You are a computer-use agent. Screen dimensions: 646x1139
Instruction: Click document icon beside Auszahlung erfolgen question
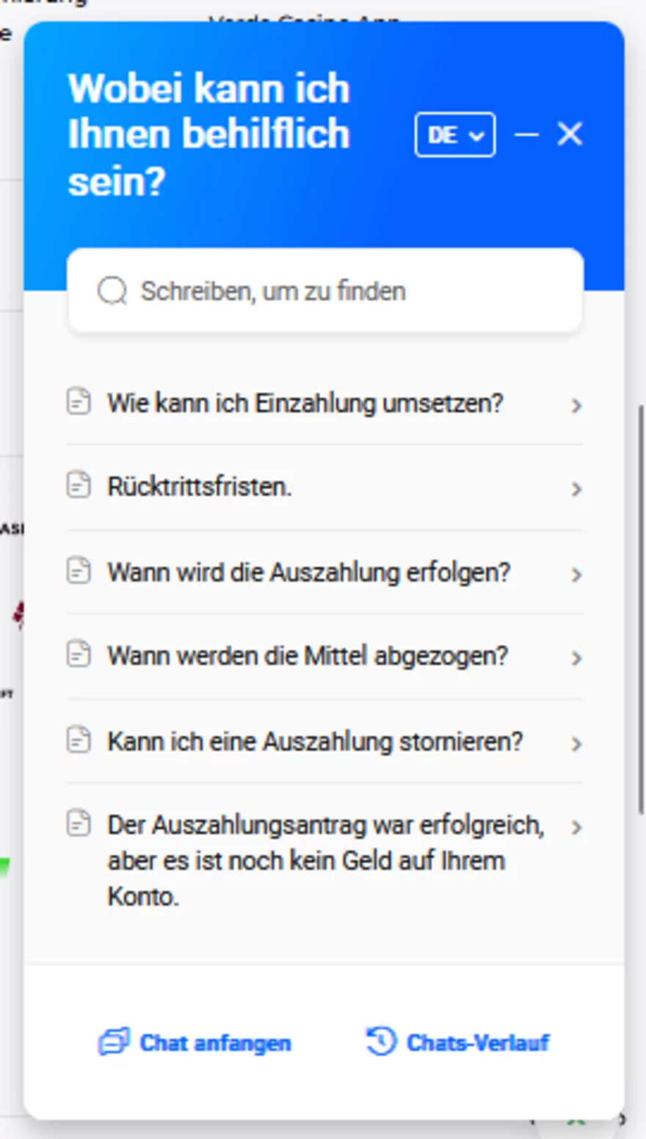click(x=79, y=570)
